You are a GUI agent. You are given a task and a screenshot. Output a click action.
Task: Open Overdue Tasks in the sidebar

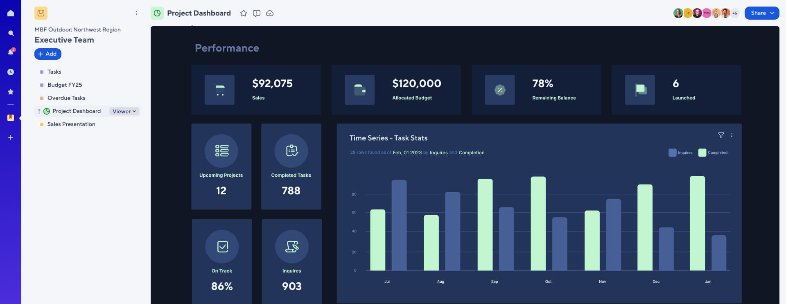tap(66, 98)
